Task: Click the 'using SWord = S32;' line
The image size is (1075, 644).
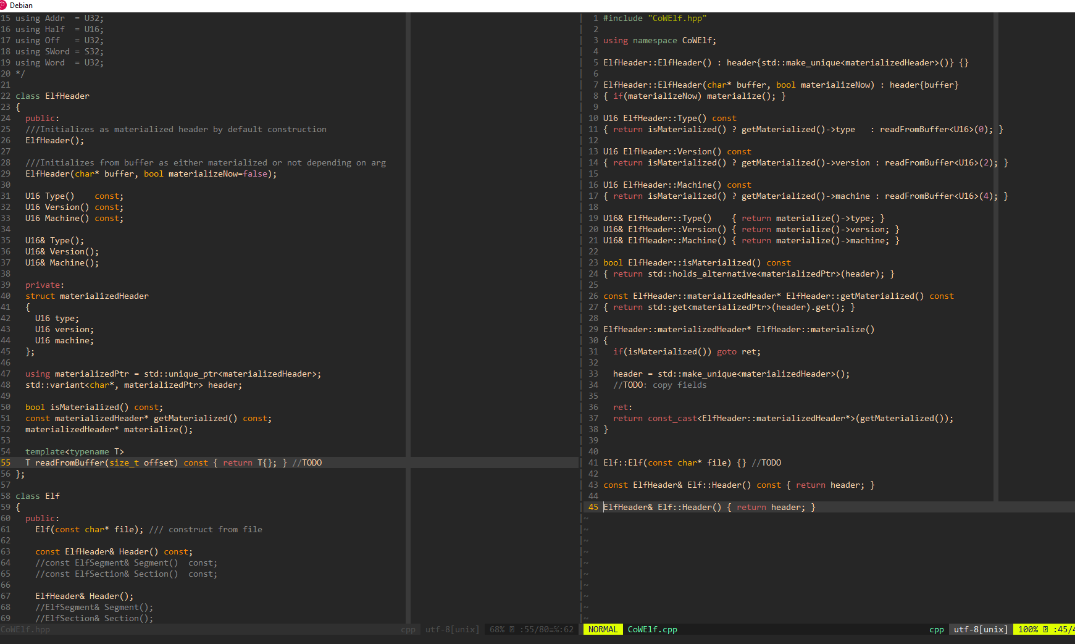Action: tap(59, 51)
